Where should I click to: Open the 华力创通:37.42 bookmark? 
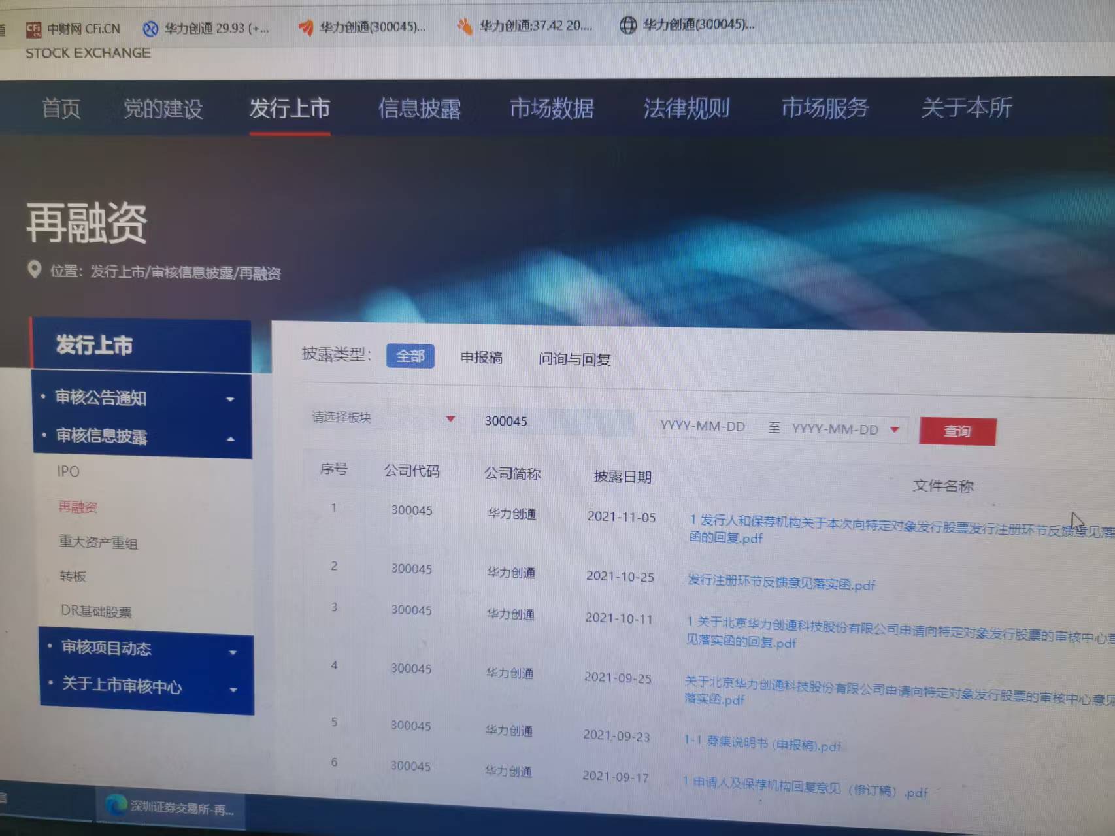tap(525, 25)
